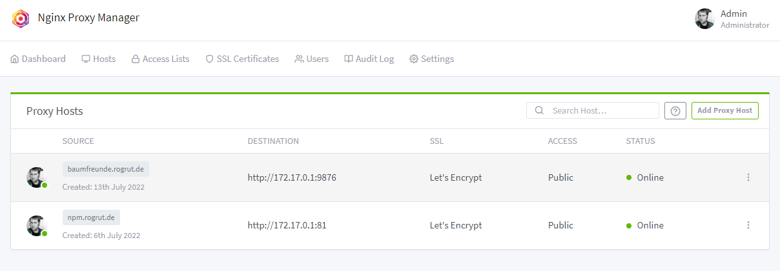This screenshot has width=780, height=271.
Task: Click the help question mark icon
Action: click(675, 111)
